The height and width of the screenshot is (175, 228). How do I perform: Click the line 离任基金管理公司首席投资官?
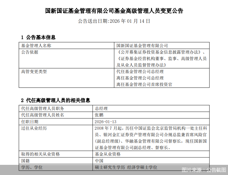coord(144,84)
